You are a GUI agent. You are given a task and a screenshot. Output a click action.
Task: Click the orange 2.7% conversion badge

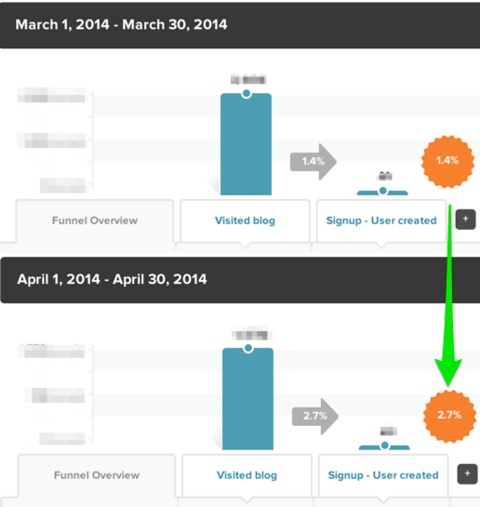click(449, 416)
